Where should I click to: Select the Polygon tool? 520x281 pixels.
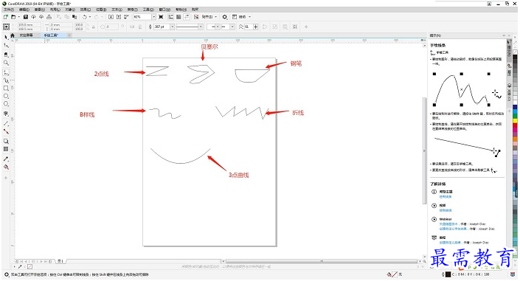(x=6, y=104)
